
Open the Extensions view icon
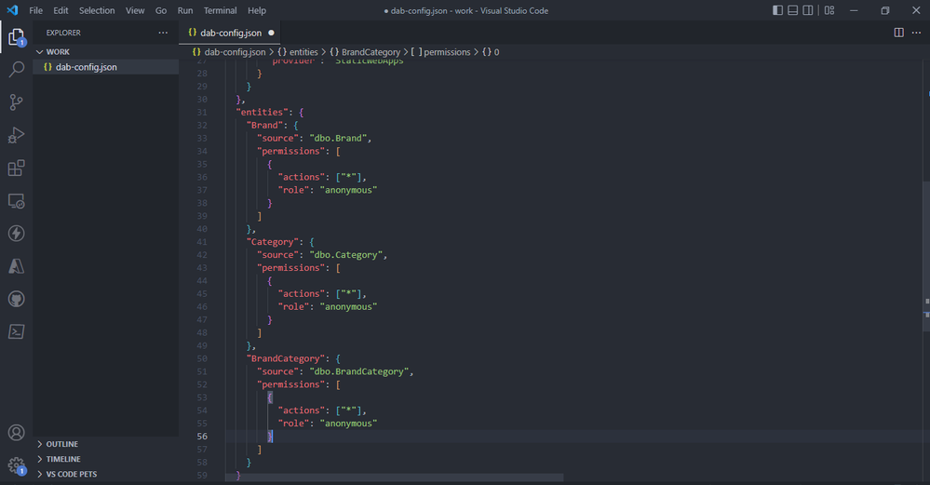point(16,168)
